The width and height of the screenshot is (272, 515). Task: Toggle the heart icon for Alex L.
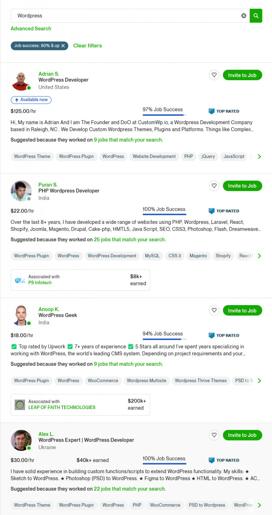214,435
